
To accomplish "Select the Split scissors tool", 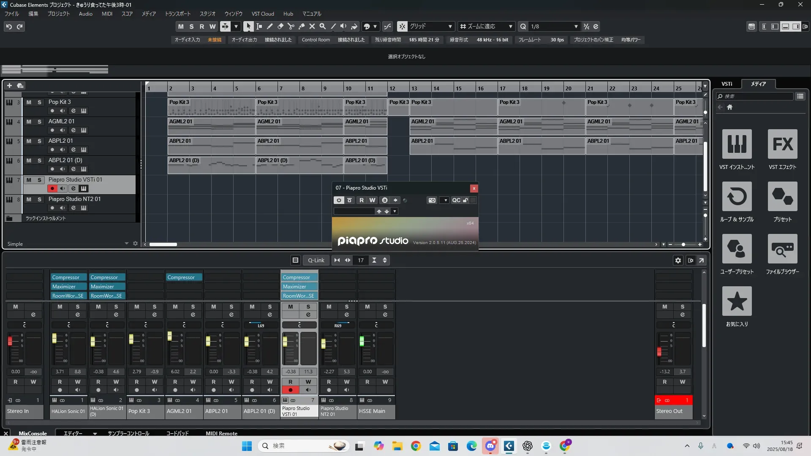I will 291,26.
